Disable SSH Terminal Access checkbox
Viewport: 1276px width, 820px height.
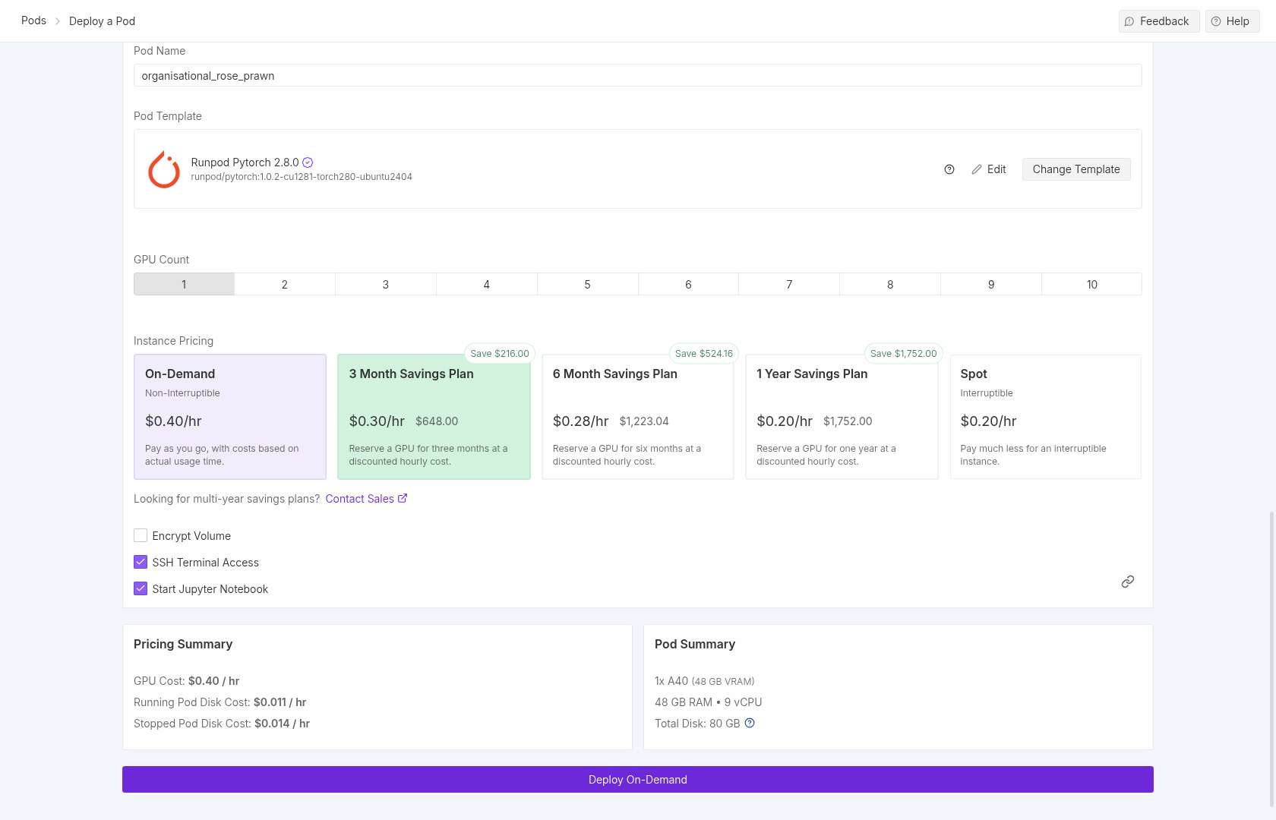click(x=141, y=563)
